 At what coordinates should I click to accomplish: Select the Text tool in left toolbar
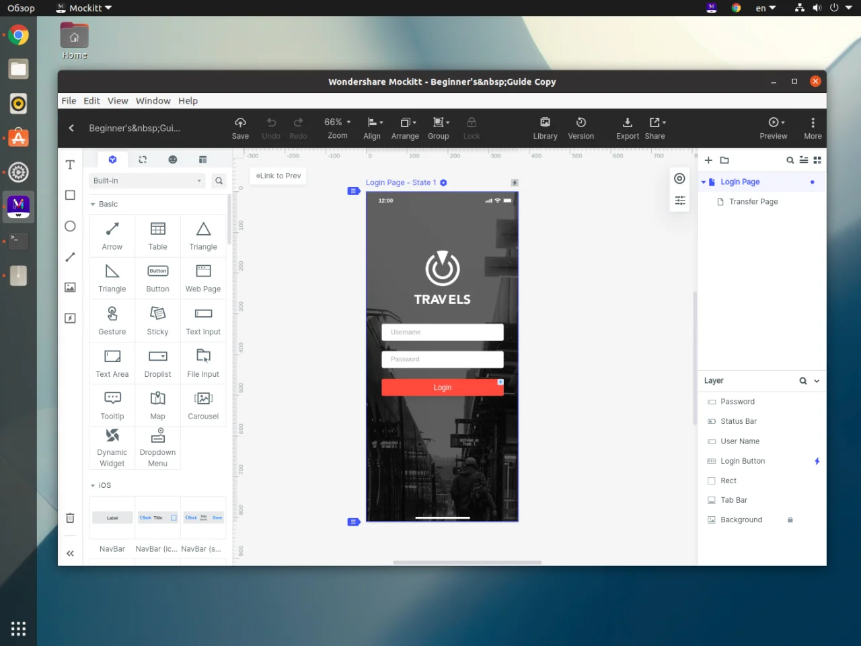click(70, 165)
